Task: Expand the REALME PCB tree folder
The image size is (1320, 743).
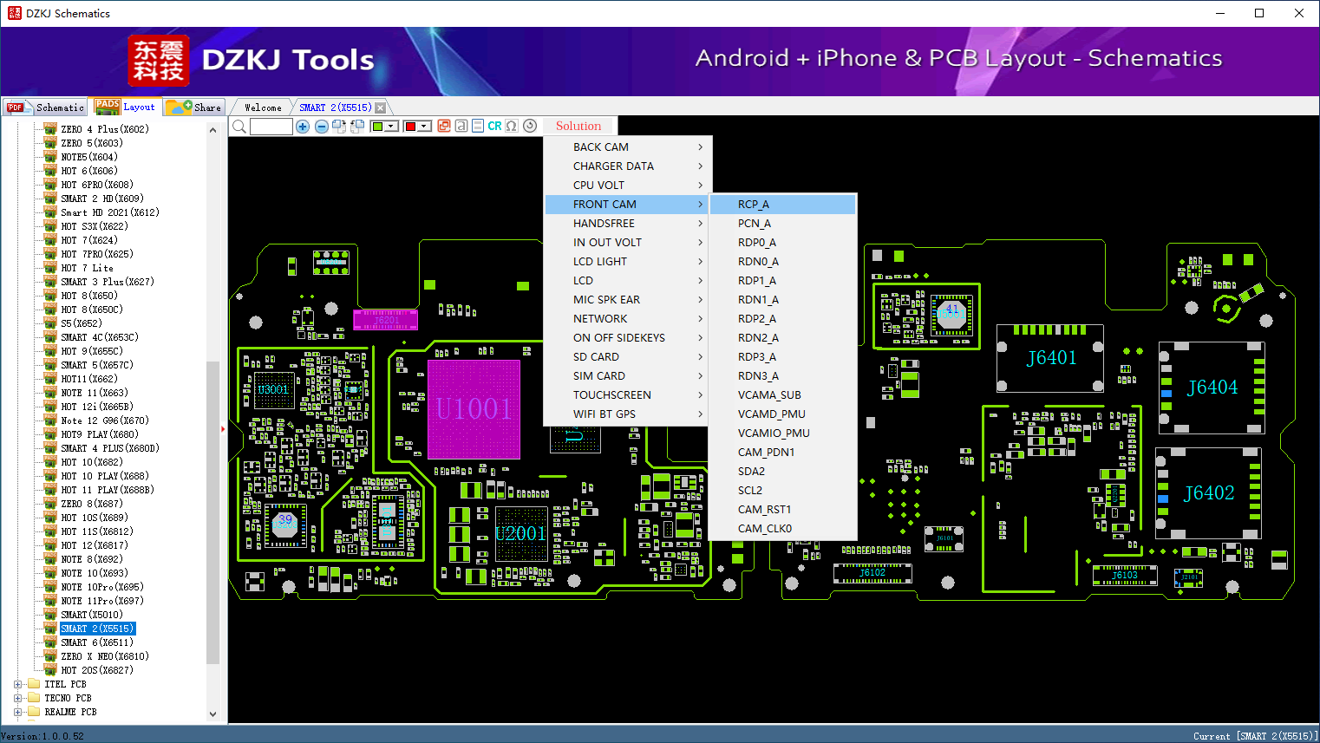Action: pyautogui.click(x=17, y=712)
